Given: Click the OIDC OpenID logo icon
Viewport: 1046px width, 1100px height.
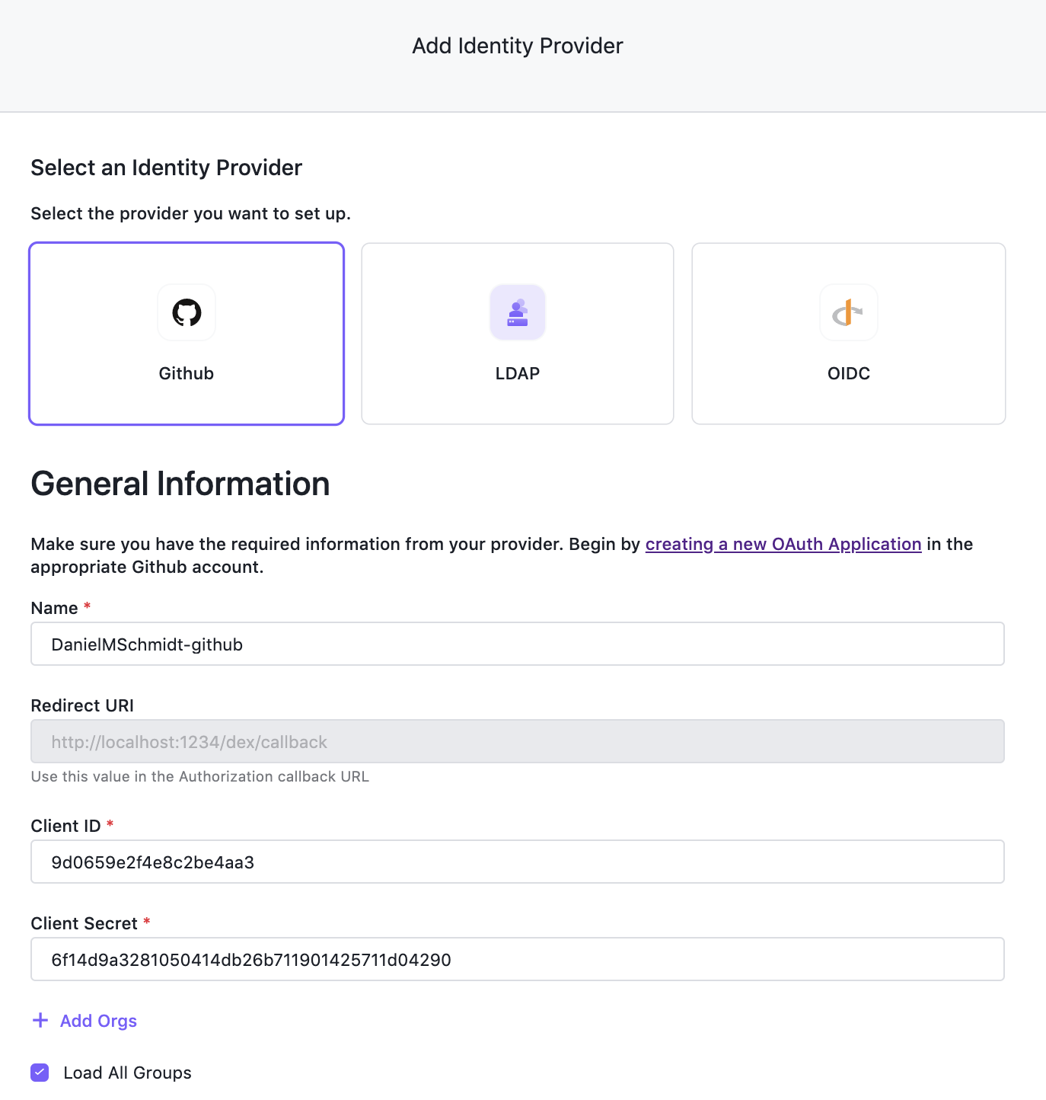Looking at the screenshot, I should tap(849, 312).
